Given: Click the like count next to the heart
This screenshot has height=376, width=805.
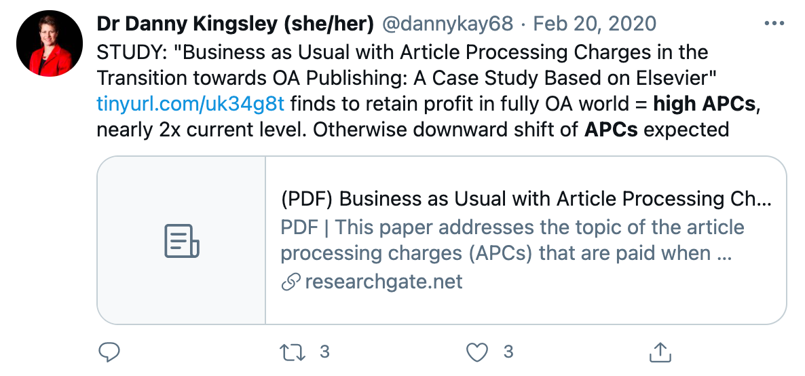Looking at the screenshot, I should pos(508,352).
